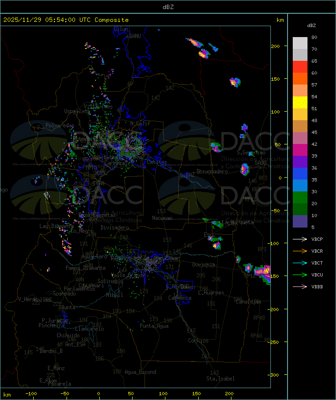
Task: Select the slate purple 5-10 dBZ swatch
Action: (x=300, y=221)
